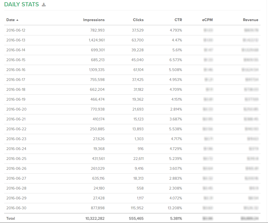
Task: Click the total clicks value 555,465
Action: pos(136,218)
